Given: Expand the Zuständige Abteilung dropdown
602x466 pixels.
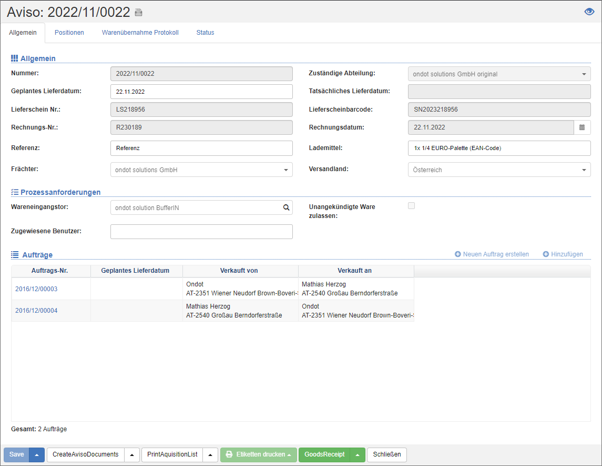Looking at the screenshot, I should click(584, 74).
